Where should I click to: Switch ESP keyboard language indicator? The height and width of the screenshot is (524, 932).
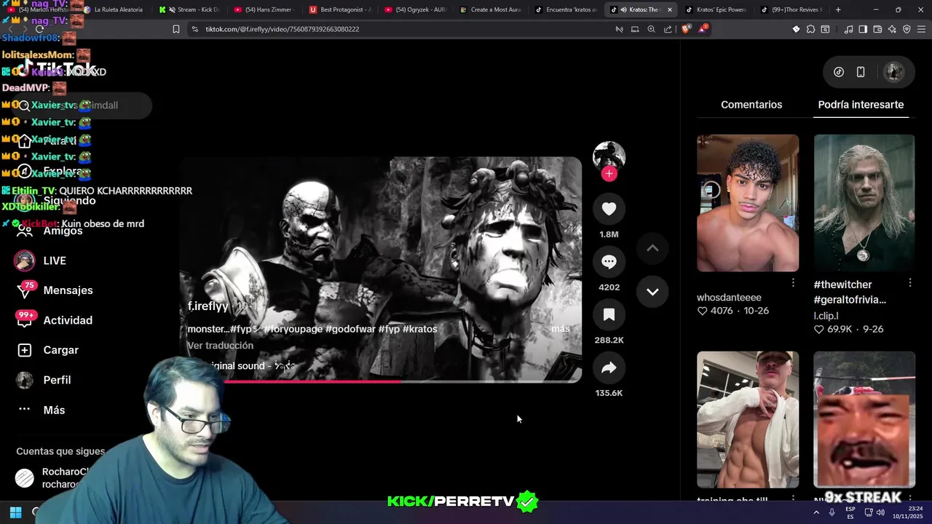(x=850, y=512)
